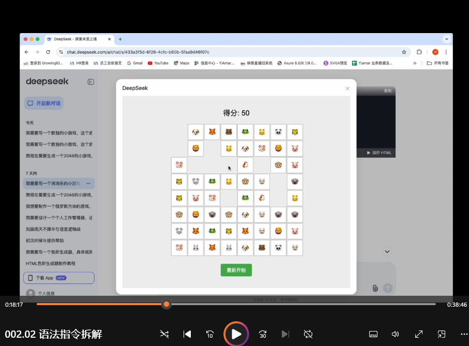Open chat HTML色阶生成器制作教程
469x346 pixels.
coord(51,263)
